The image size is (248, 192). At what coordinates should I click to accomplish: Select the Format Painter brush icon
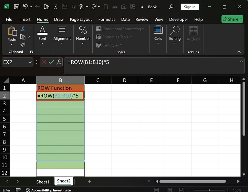click(23, 45)
